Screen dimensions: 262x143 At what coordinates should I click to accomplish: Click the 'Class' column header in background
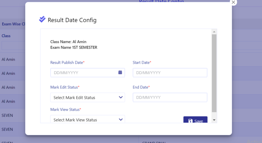coord(6,36)
